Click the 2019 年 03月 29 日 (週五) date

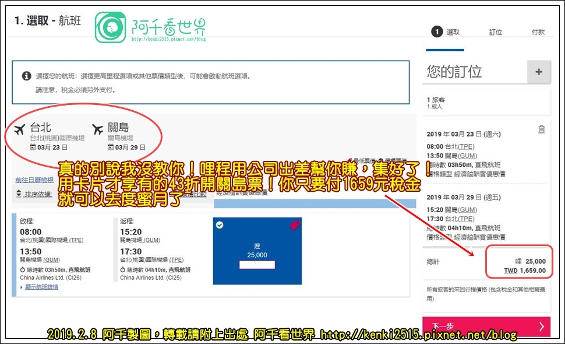[x=464, y=197]
